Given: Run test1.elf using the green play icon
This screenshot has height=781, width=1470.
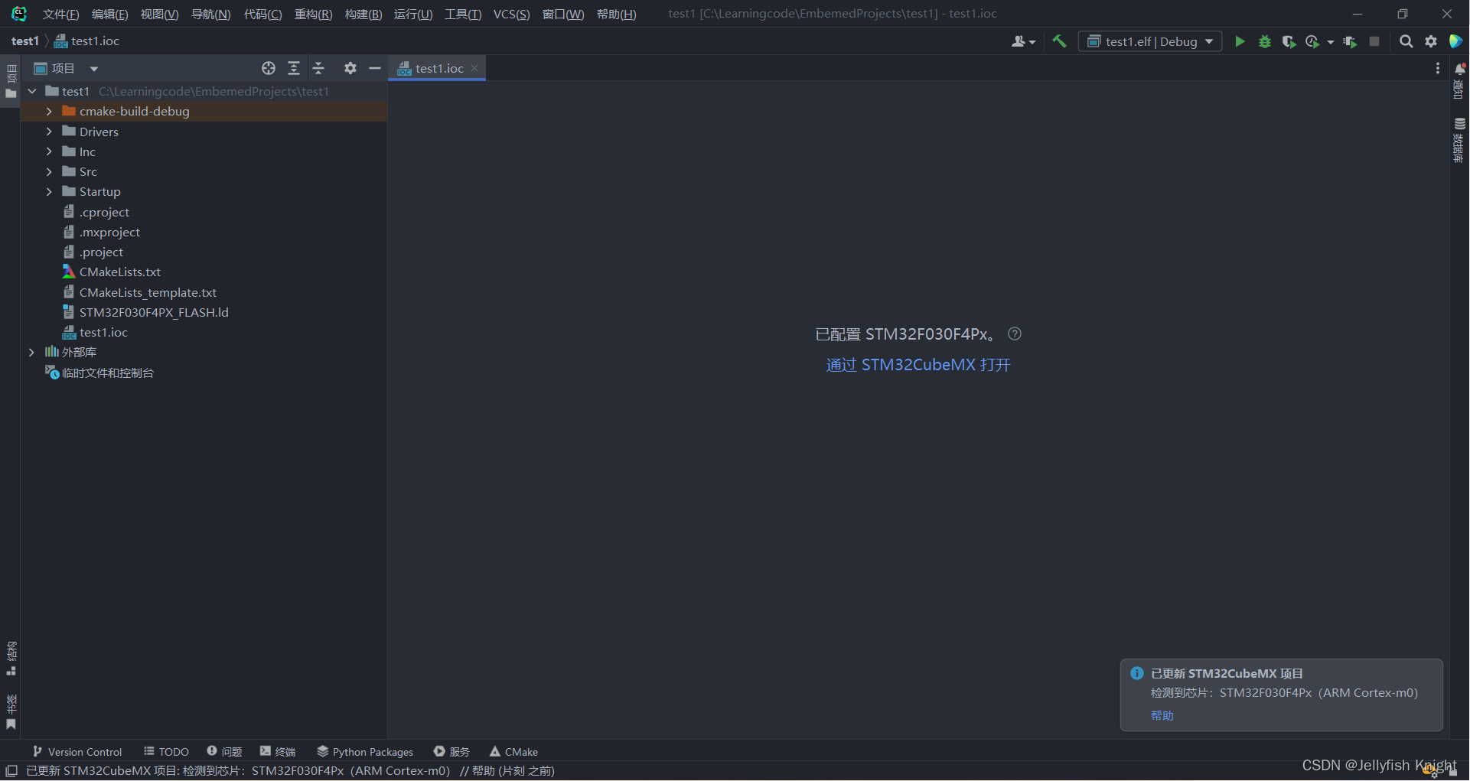Looking at the screenshot, I should 1240,41.
